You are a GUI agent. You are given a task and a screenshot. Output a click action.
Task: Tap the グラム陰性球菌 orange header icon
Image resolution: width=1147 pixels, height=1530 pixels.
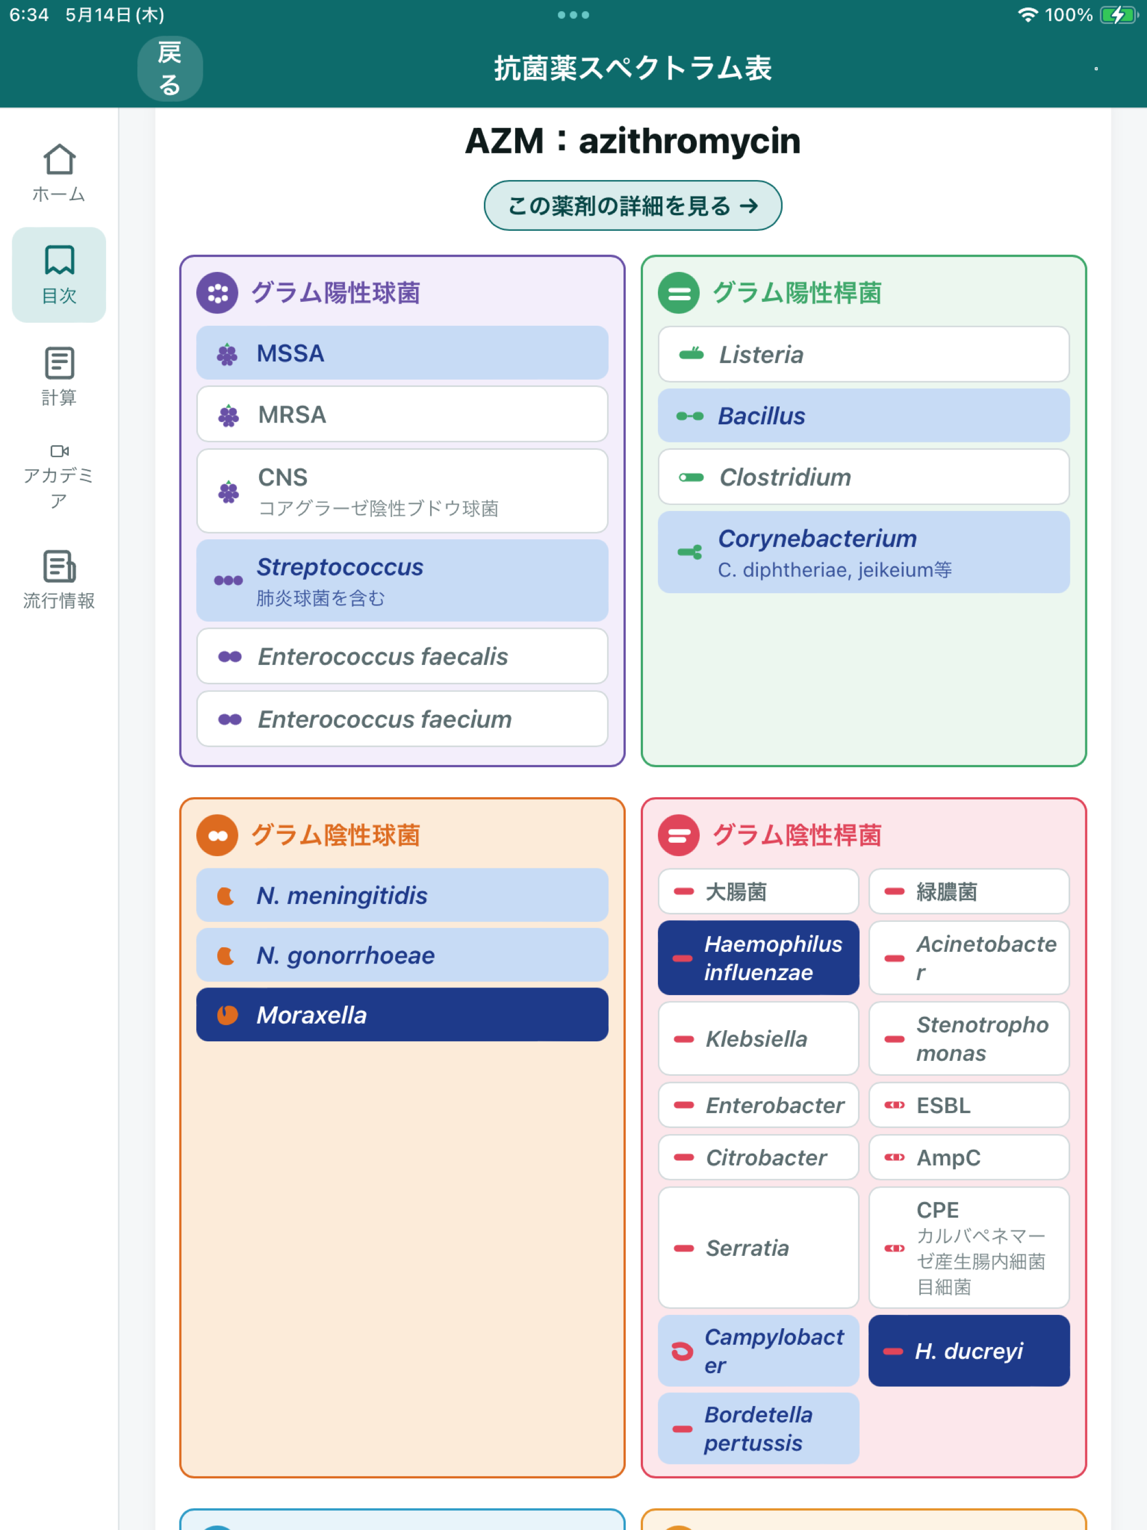pyautogui.click(x=217, y=836)
